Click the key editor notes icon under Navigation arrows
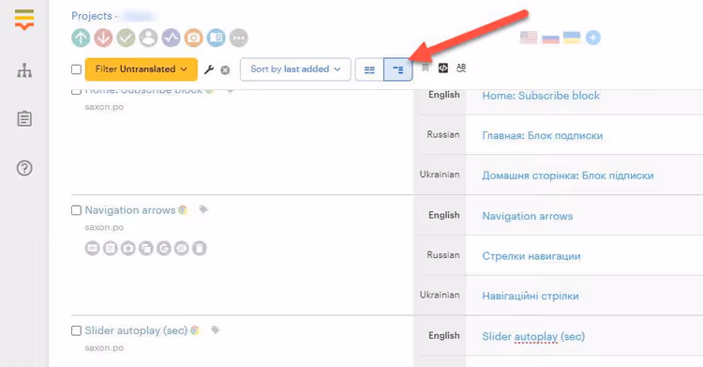This screenshot has height=367, width=703. coord(111,248)
